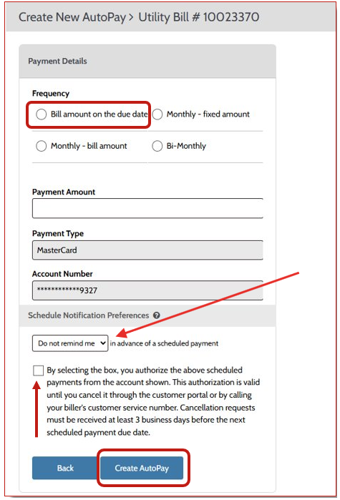Tick the payment authorization checkbox
Viewport: 340px width, 500px height.
point(38,371)
